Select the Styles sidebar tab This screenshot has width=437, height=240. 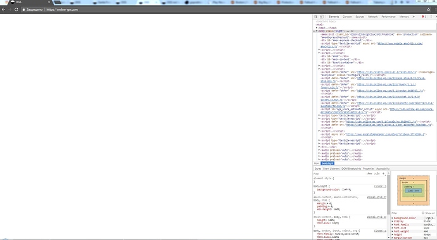click(318, 168)
